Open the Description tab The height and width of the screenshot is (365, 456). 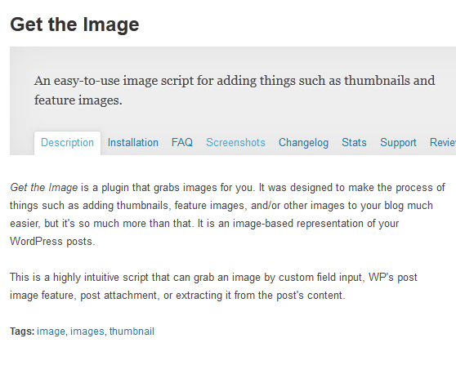click(x=68, y=143)
